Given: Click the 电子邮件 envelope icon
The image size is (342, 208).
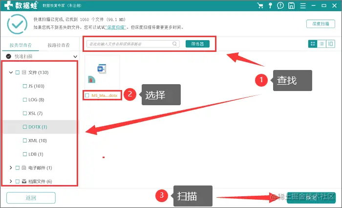Looking at the screenshot, I should click(x=24, y=168).
